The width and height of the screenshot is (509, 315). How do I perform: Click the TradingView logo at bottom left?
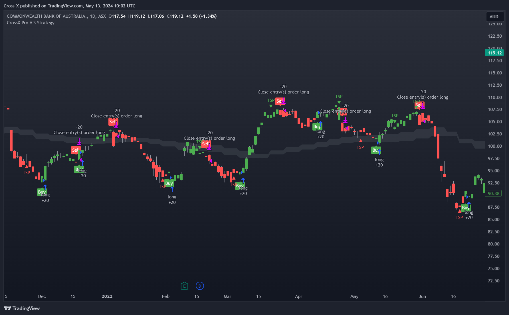coord(22,308)
